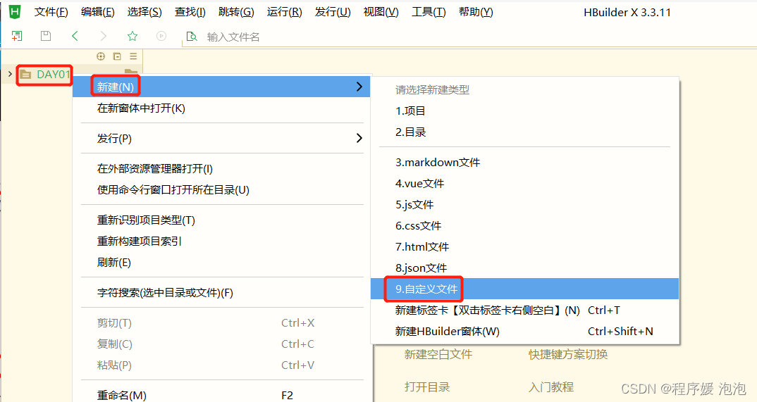Expand the 新建(N) submenu arrow
The width and height of the screenshot is (757, 402).
(359, 87)
